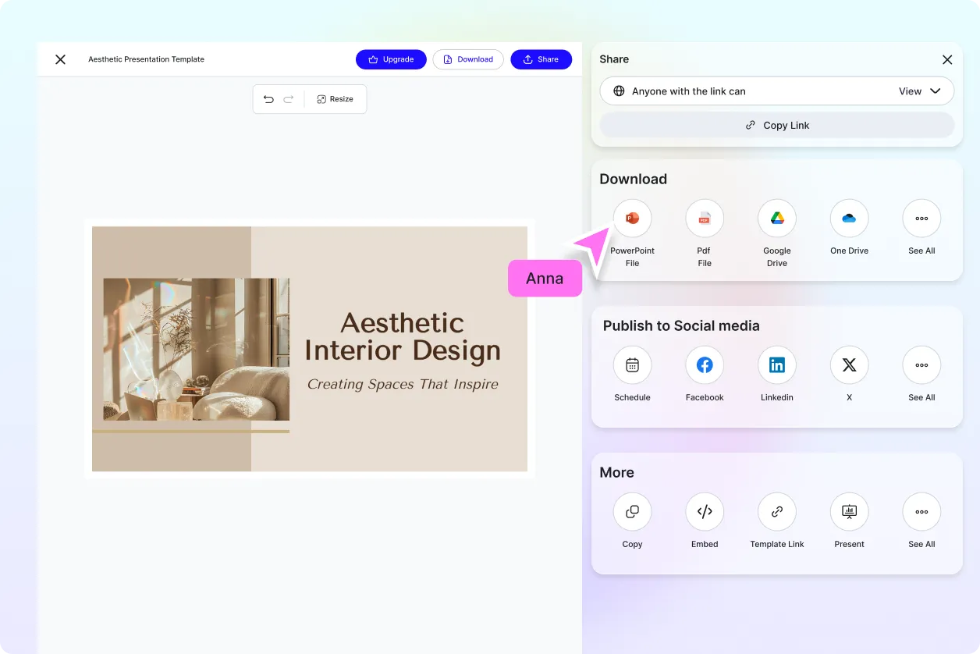Copy the design from More section

(x=632, y=512)
